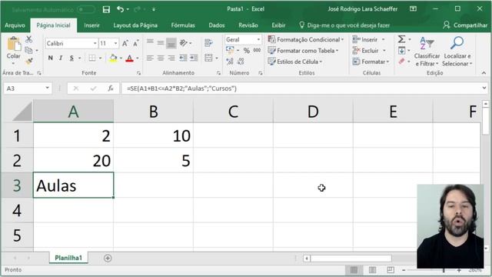
Task: Switch to the Inserir ribbon tab
Action: tap(91, 25)
